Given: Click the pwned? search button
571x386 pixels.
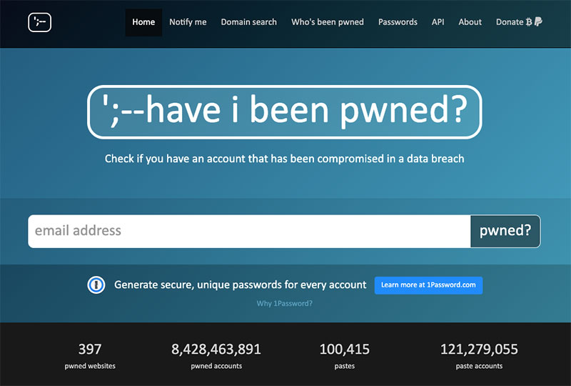Looking at the screenshot, I should [505, 232].
